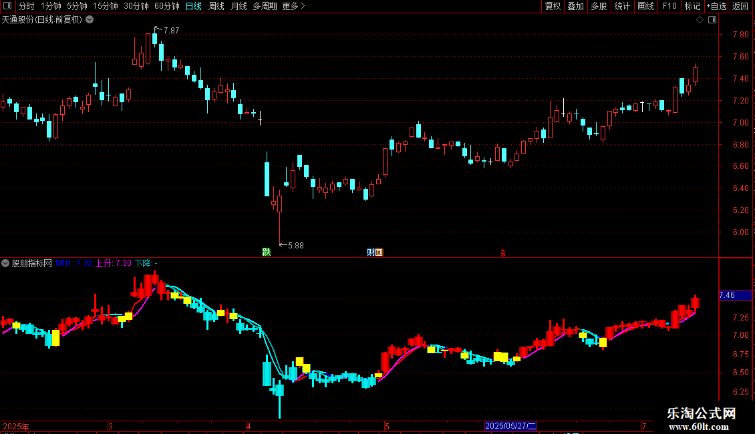The height and width of the screenshot is (434, 755).
Task: Click the 2025年 label on time axis
Action: [16, 426]
